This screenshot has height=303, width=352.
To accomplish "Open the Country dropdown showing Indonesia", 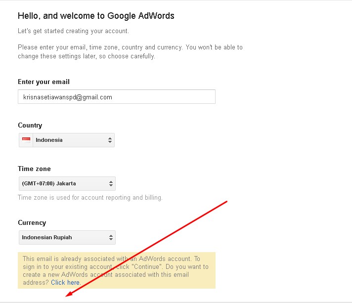I will (x=67, y=140).
